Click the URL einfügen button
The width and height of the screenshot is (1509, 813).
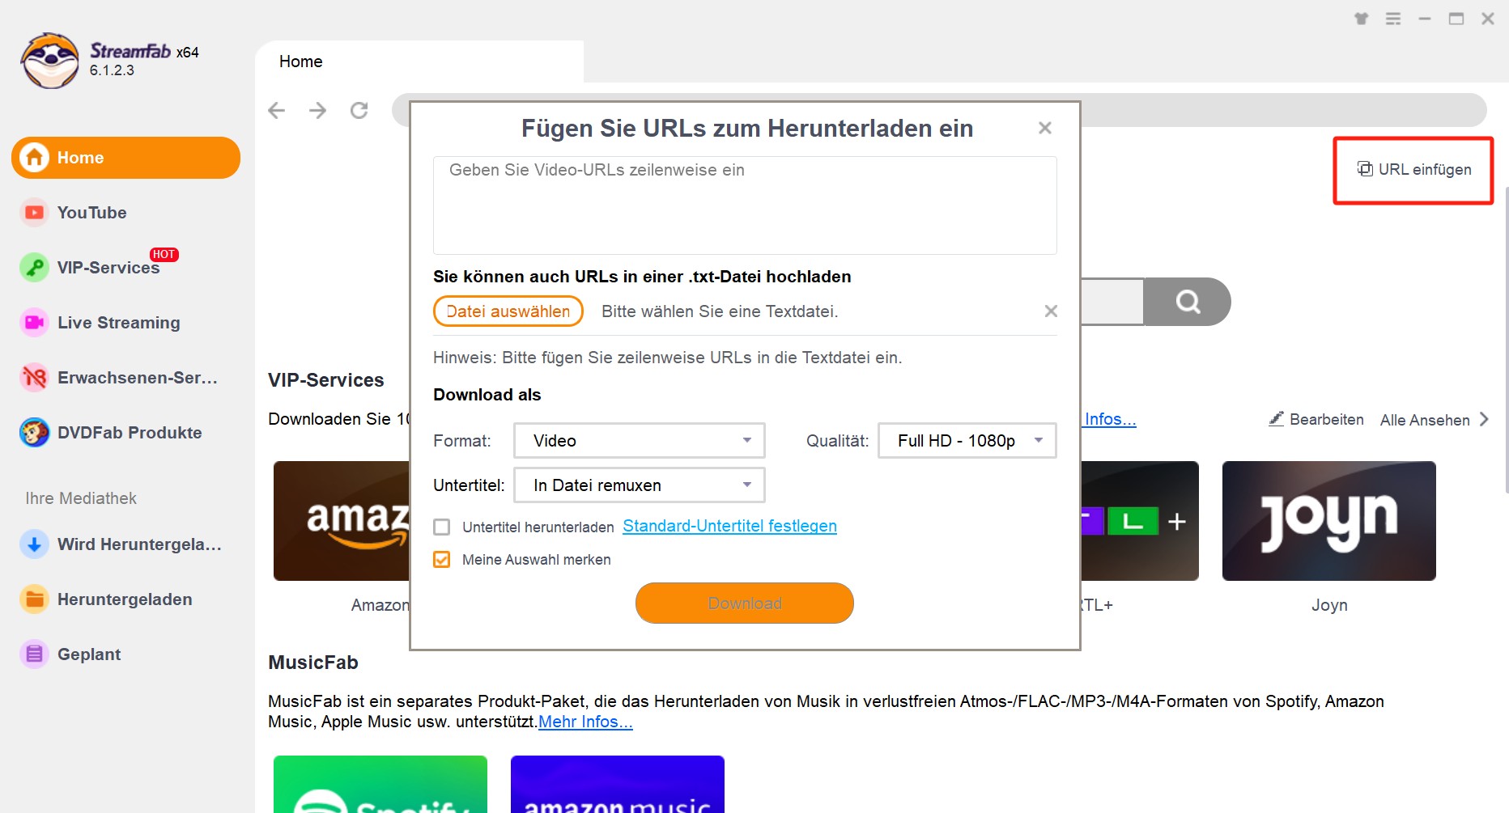click(x=1413, y=170)
